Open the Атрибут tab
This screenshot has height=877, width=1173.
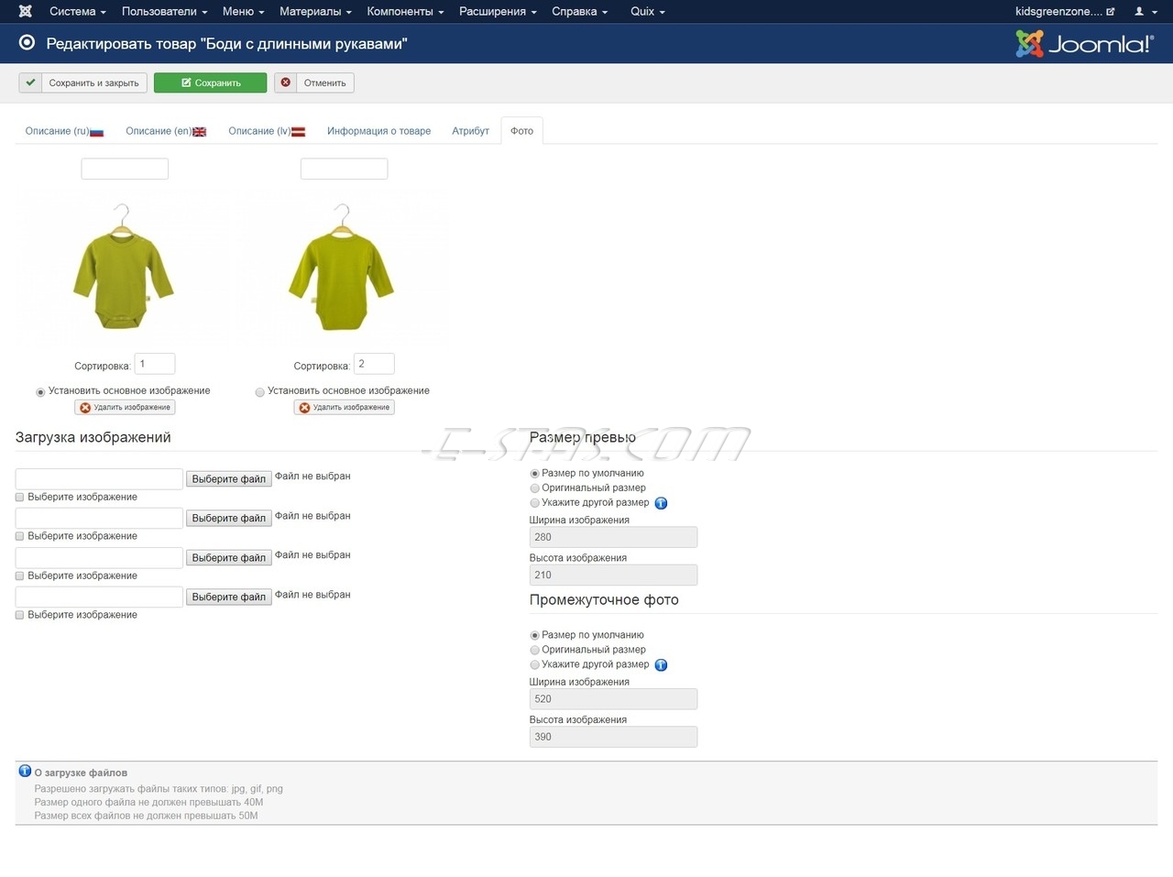coord(470,131)
